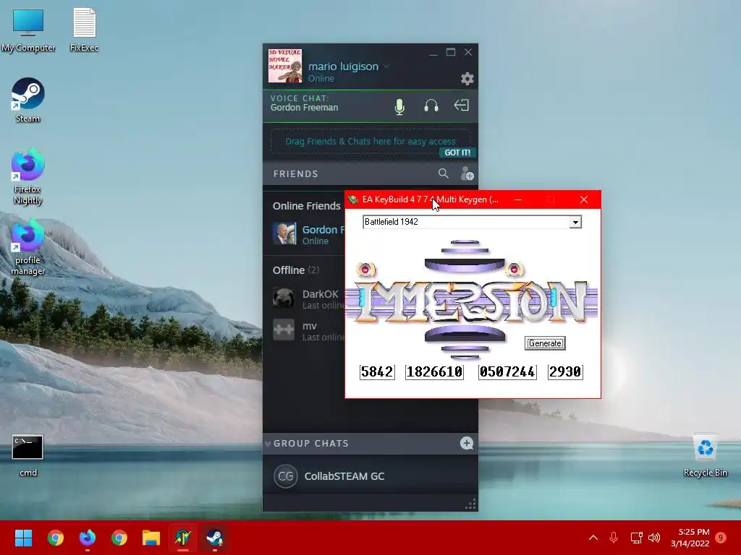Click key field showing 0507244

pyautogui.click(x=507, y=372)
